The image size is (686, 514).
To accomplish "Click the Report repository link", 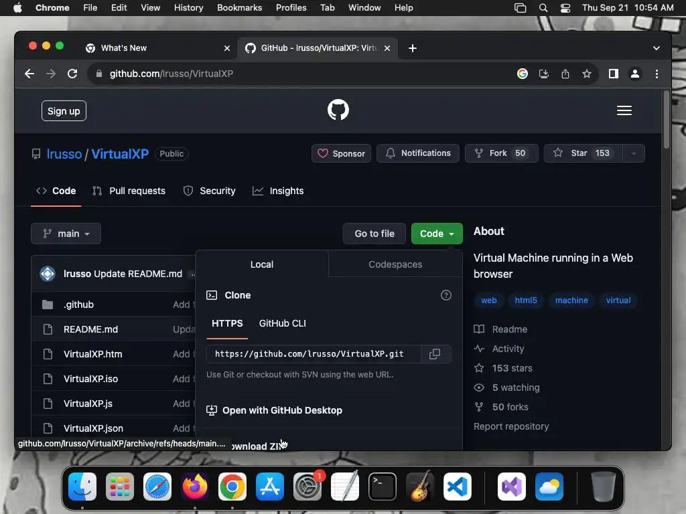I will point(511,426).
